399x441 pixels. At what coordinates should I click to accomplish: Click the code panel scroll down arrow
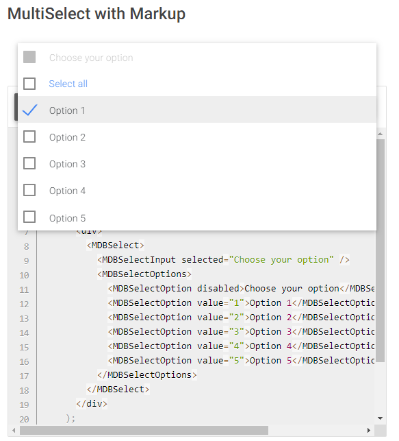(381, 418)
